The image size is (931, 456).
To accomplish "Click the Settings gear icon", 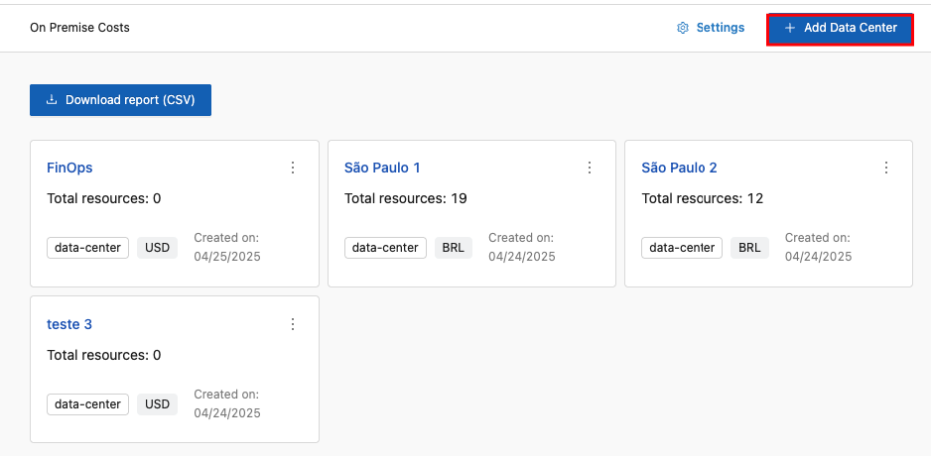I will point(683,28).
